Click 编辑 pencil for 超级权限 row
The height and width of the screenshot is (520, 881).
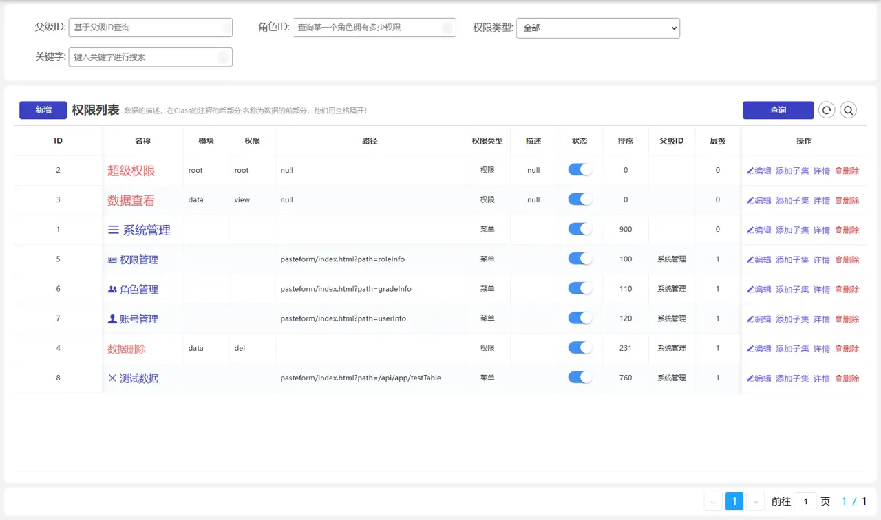(x=759, y=171)
